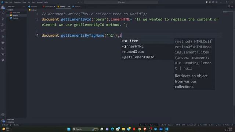The width and height of the screenshot is (235, 132).
Task: Open the Terminal menu
Action: [39, 2]
